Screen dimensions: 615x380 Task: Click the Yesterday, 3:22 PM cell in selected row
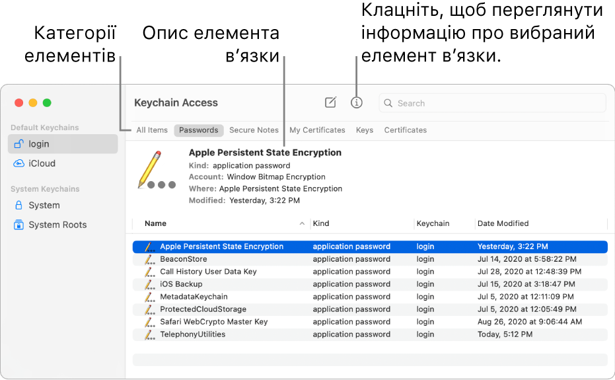pyautogui.click(x=513, y=247)
